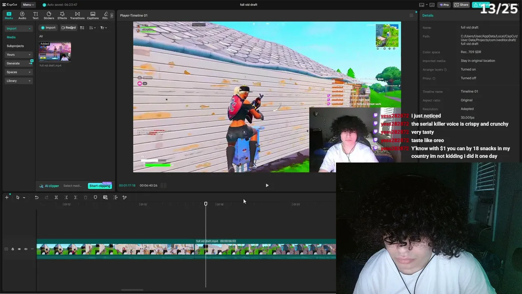The height and width of the screenshot is (294, 522).
Task: Open the media sort dropdown
Action: click(x=92, y=28)
